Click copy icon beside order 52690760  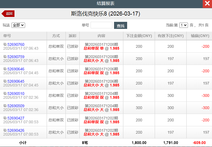coord(5,44)
